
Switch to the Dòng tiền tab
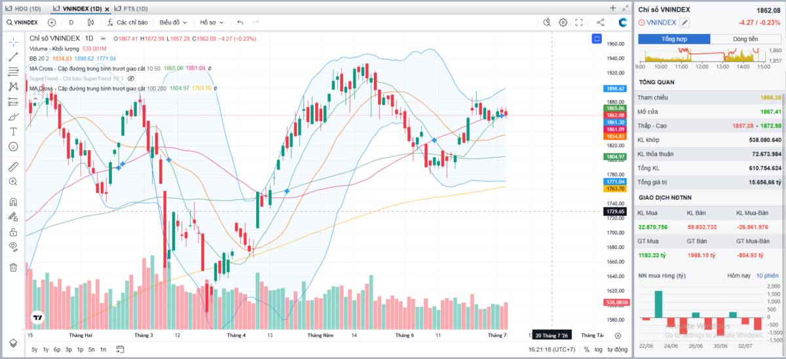(745, 39)
